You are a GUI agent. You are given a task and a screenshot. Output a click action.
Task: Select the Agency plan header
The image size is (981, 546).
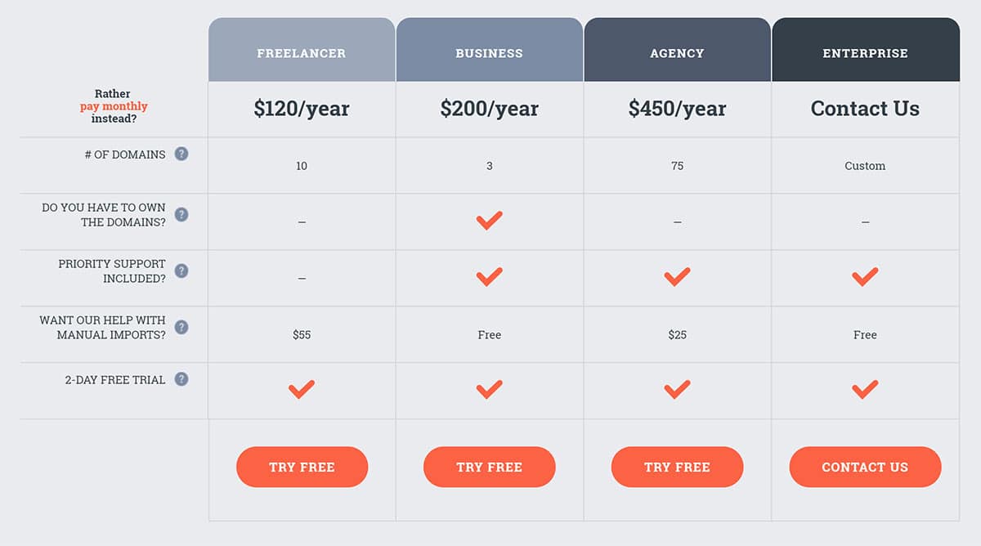coord(677,53)
